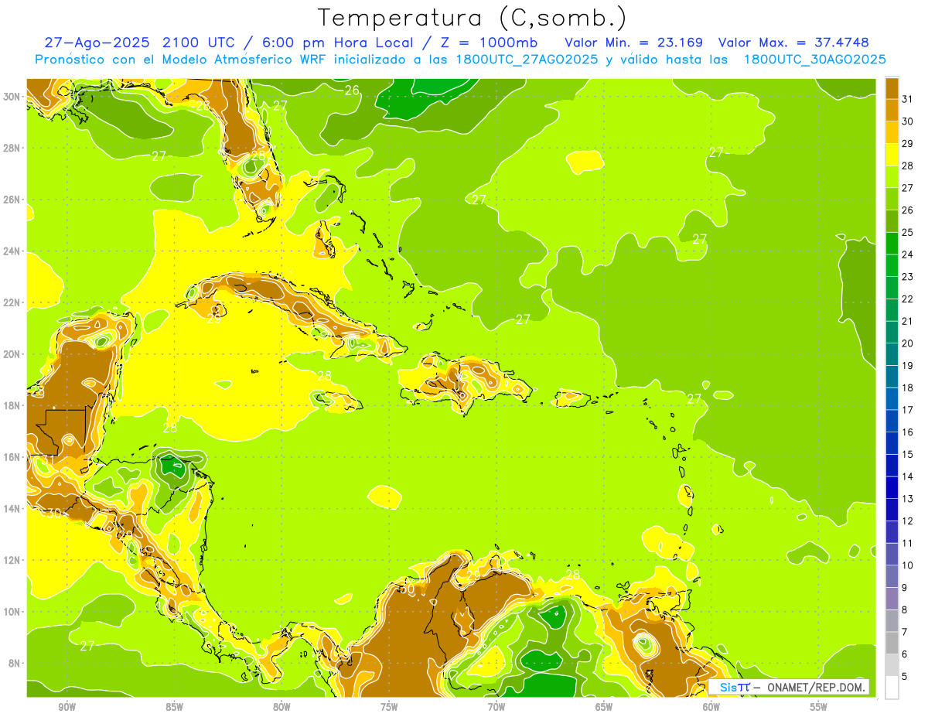Click the brown legend swatch above label 31

(892, 87)
